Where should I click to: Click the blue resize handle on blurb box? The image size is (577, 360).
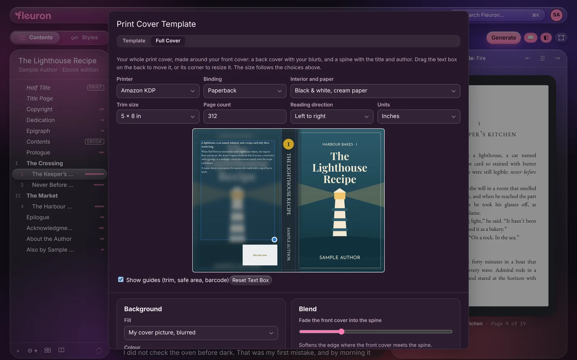pyautogui.click(x=274, y=239)
